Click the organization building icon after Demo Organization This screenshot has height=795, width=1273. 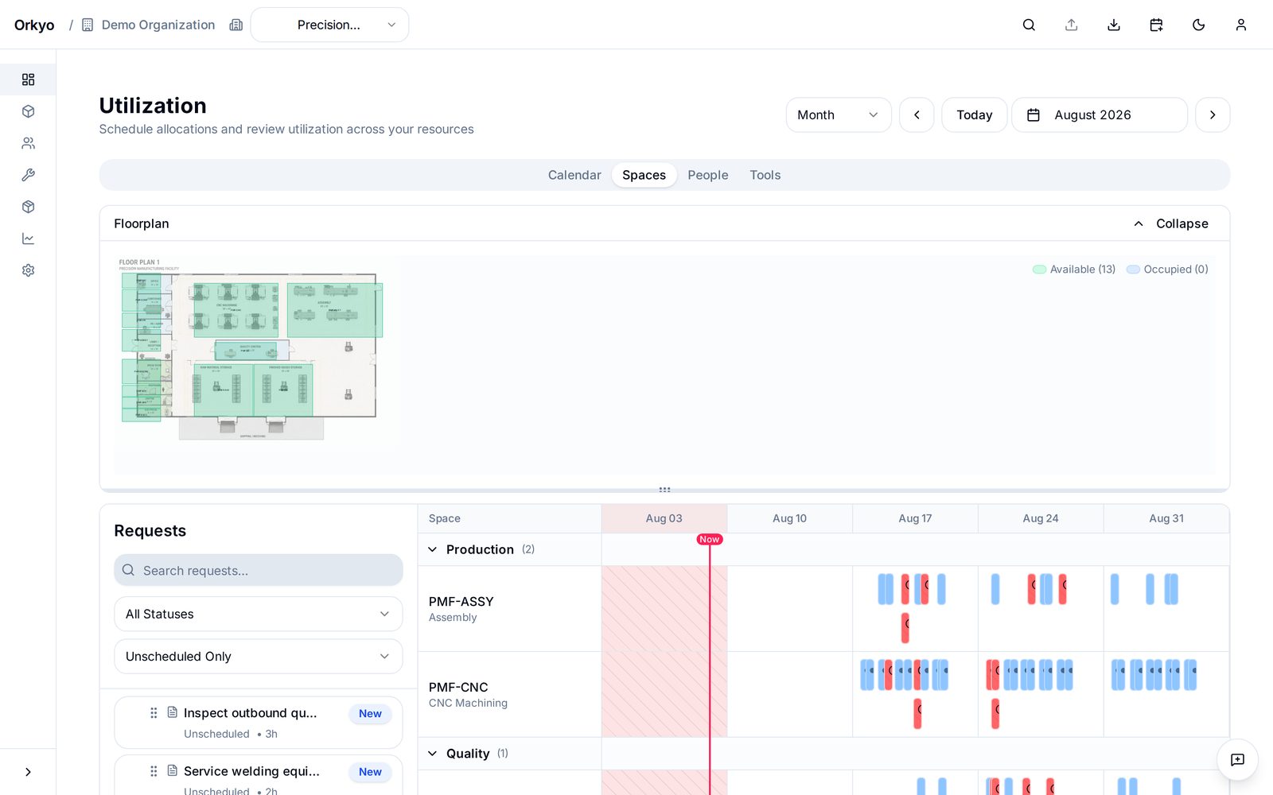tap(236, 25)
